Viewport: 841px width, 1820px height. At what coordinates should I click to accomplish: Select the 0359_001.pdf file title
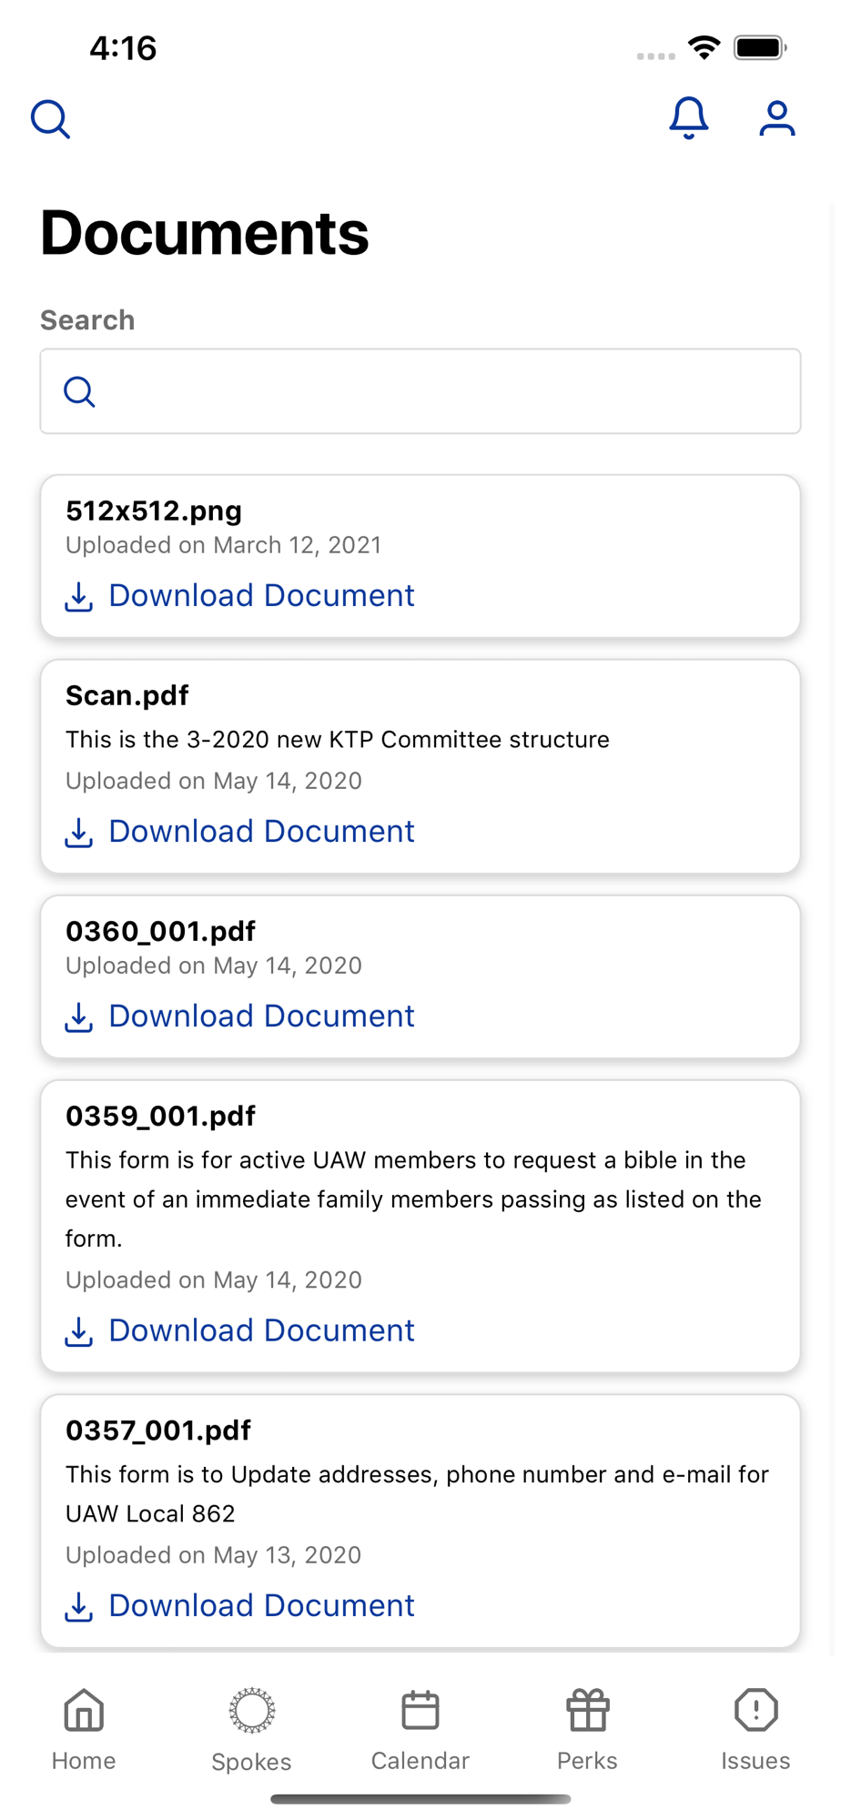click(160, 1117)
